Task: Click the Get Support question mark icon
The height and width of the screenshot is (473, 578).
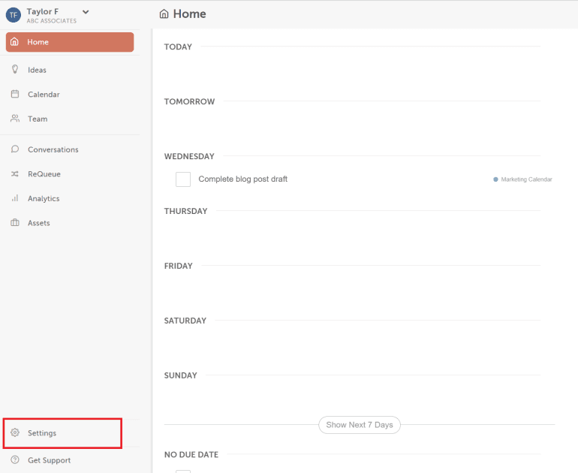Action: [x=15, y=459]
